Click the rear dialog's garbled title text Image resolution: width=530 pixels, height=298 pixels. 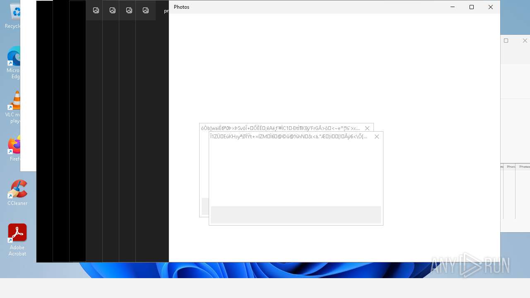click(x=280, y=128)
